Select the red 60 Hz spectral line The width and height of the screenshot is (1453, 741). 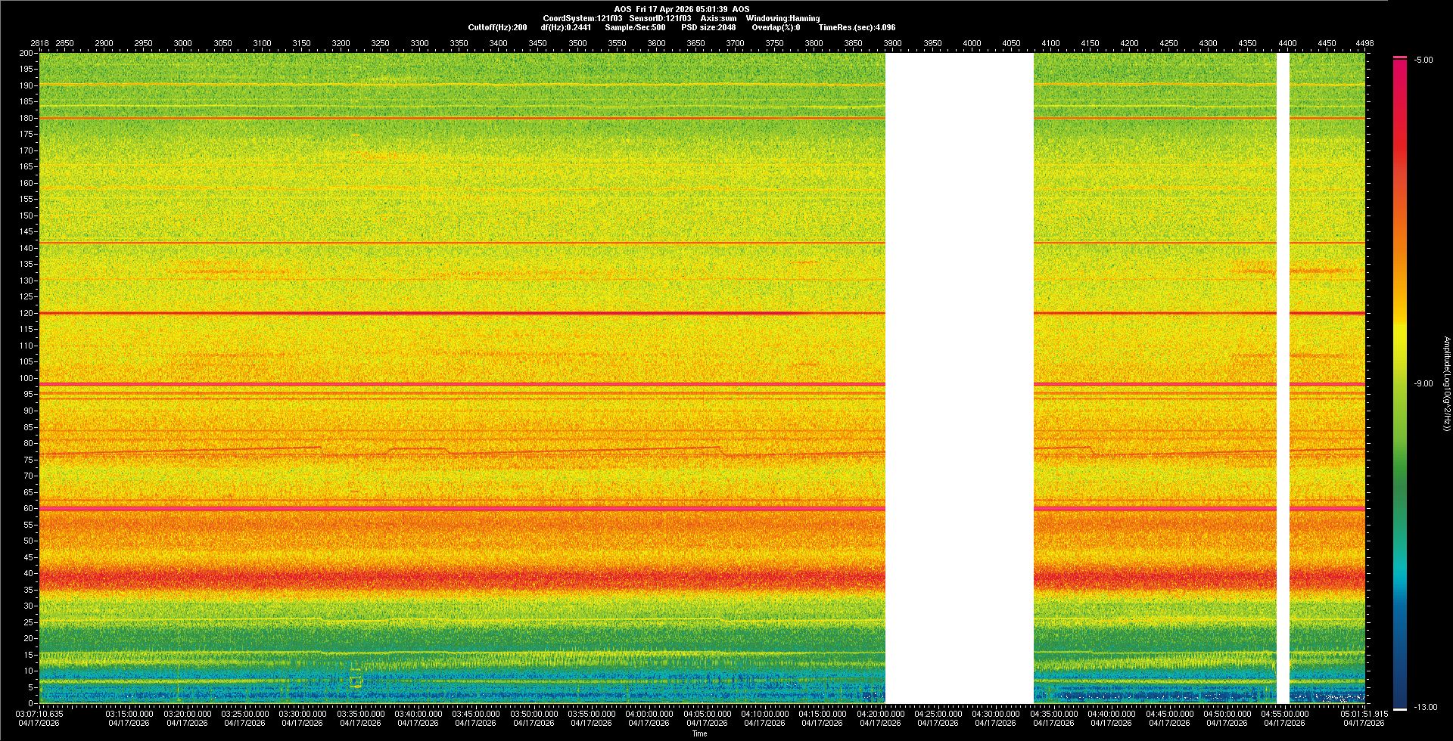pyautogui.click(x=454, y=509)
